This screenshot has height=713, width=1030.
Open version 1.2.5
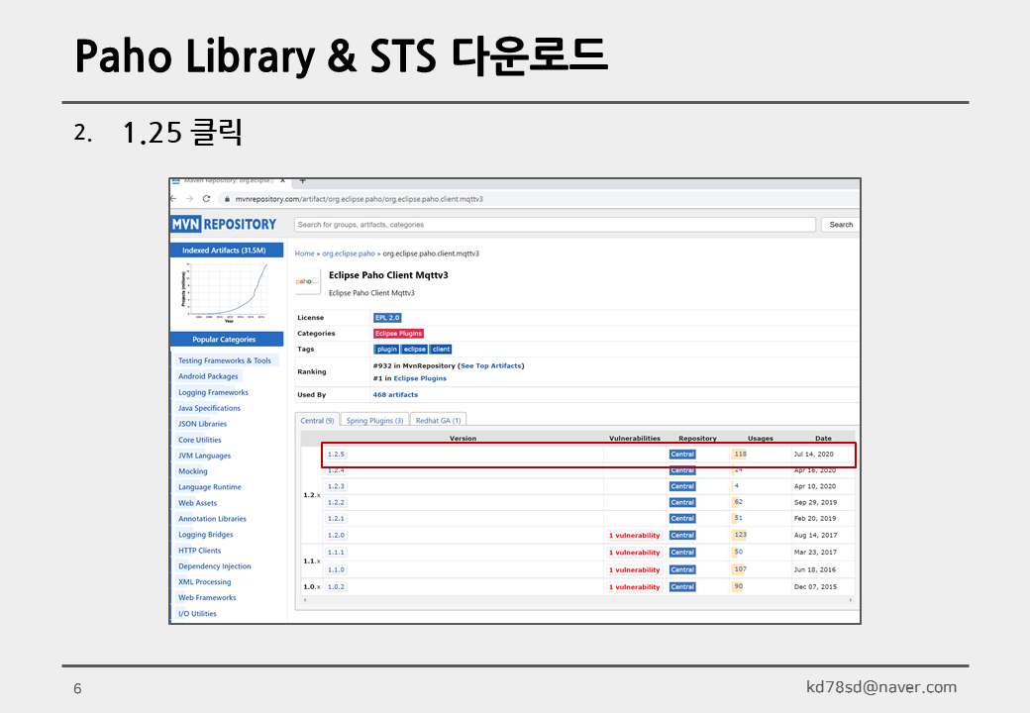click(x=337, y=455)
